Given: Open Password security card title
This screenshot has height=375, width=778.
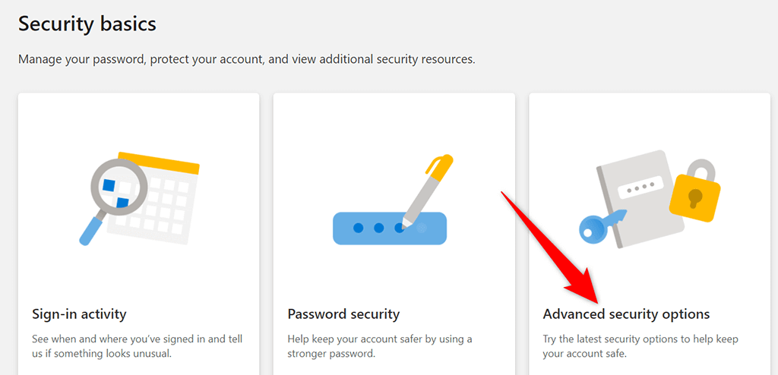Looking at the screenshot, I should tap(343, 314).
